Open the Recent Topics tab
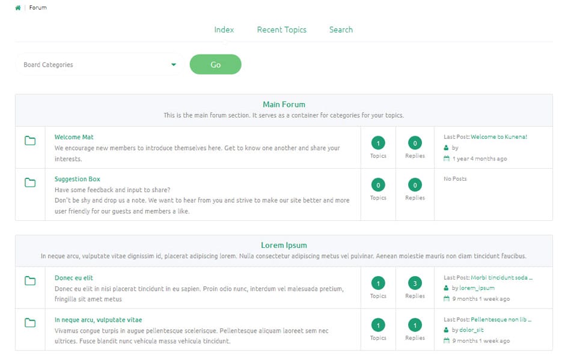 [x=281, y=30]
